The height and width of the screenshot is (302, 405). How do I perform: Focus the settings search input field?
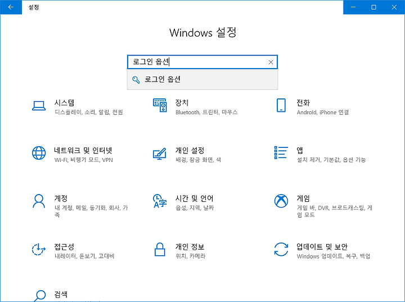click(202, 62)
